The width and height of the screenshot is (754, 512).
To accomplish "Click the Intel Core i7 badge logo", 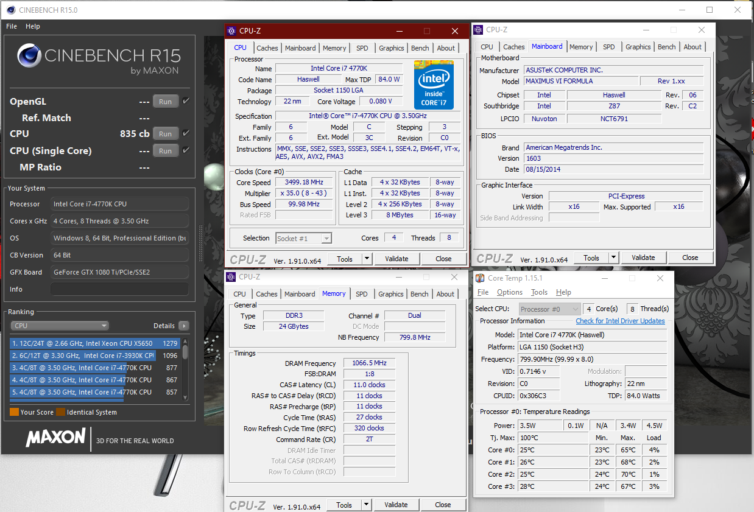I will [434, 84].
